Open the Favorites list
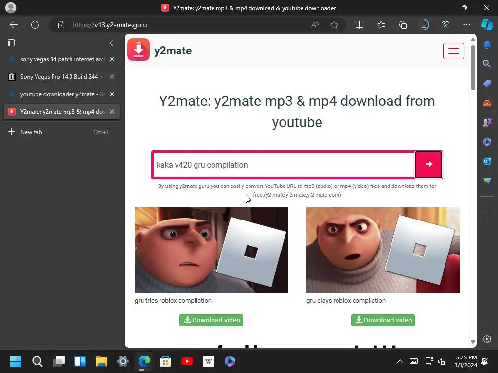 [x=381, y=25]
